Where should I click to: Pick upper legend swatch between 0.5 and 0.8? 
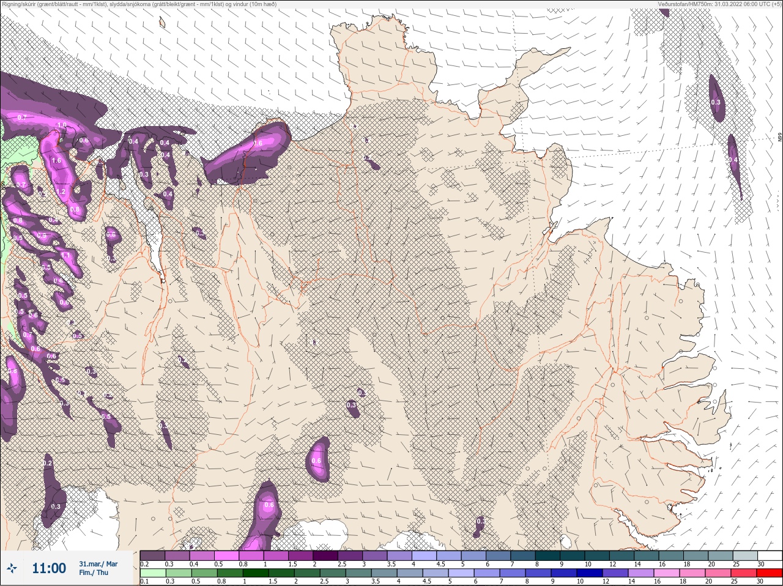(226, 555)
